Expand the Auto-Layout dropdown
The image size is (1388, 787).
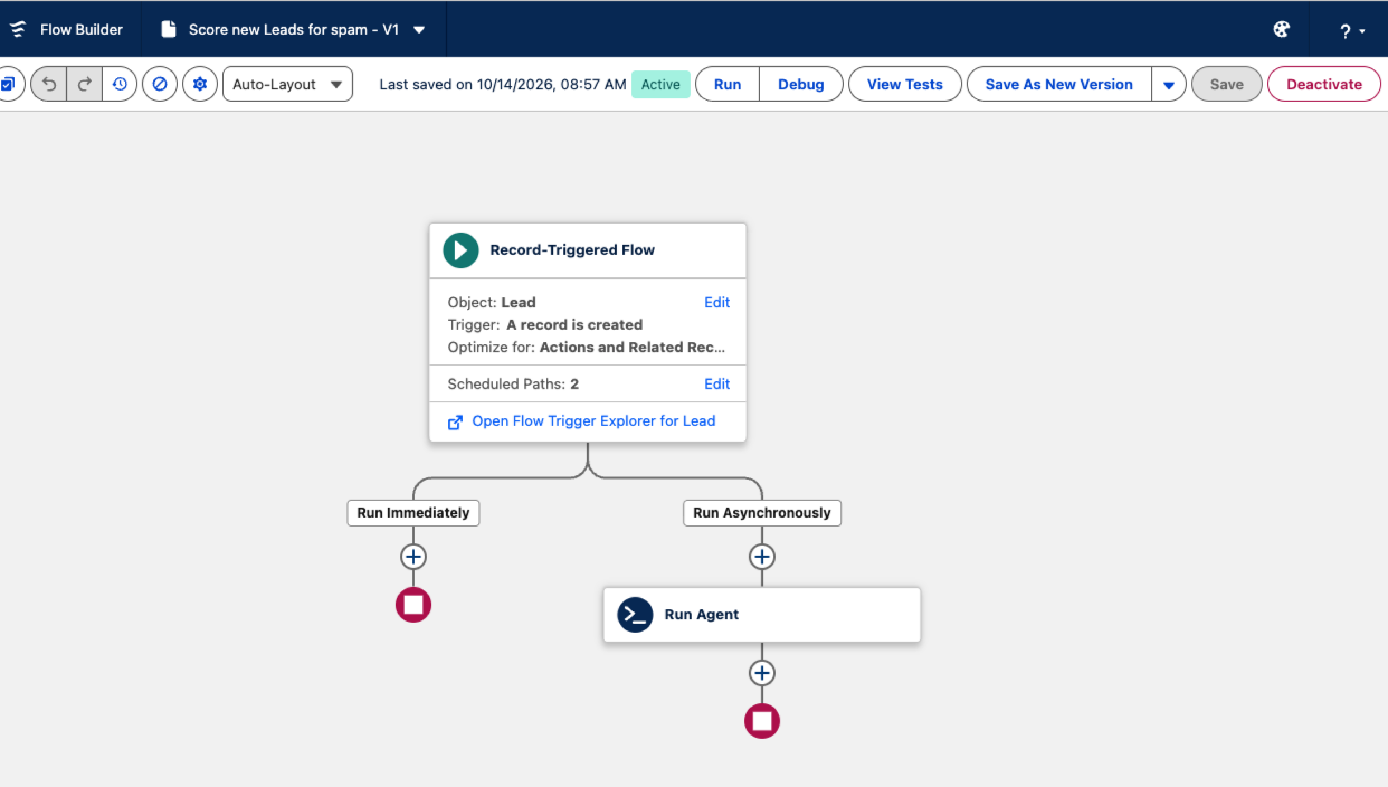click(x=287, y=84)
